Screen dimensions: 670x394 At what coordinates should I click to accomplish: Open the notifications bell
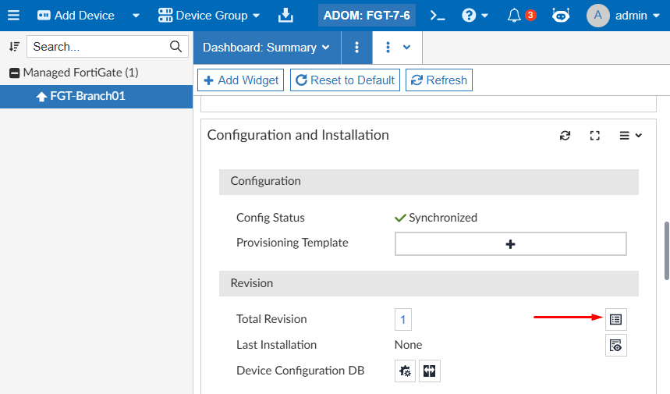point(514,16)
